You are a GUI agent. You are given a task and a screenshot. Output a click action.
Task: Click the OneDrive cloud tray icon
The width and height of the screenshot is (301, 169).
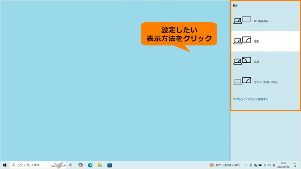click(x=255, y=165)
